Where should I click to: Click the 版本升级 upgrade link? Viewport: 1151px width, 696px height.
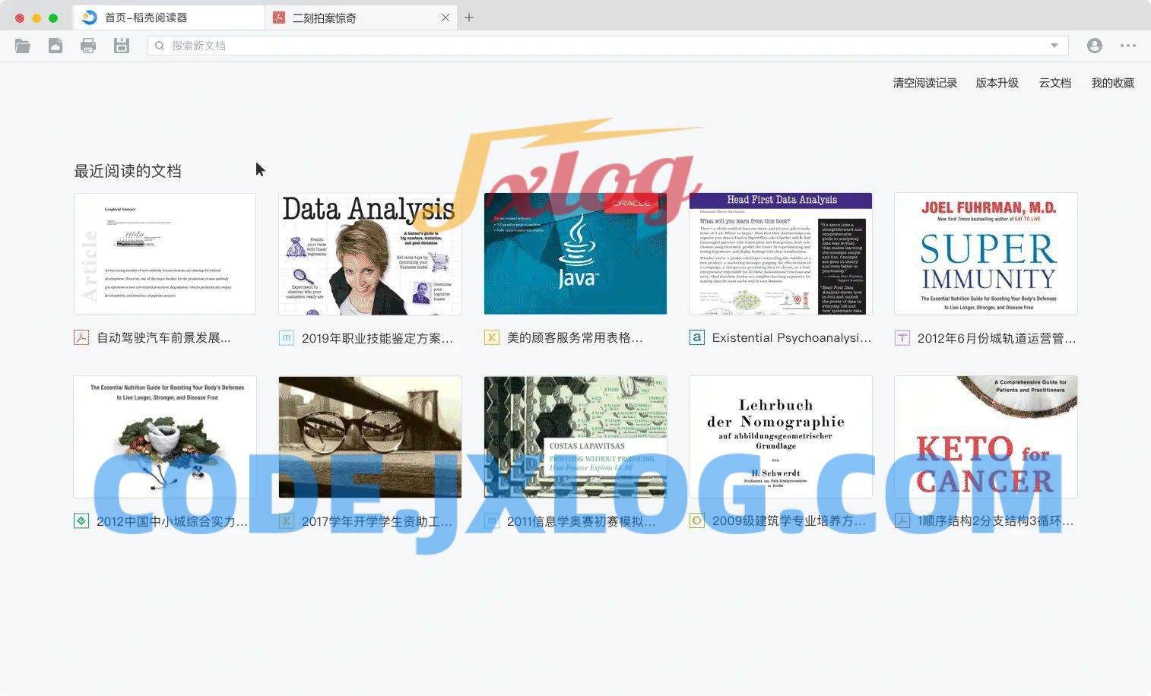pyautogui.click(x=997, y=83)
